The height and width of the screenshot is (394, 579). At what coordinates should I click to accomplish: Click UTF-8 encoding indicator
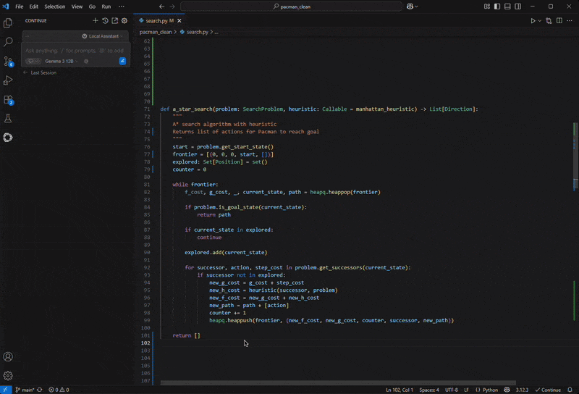(x=451, y=390)
